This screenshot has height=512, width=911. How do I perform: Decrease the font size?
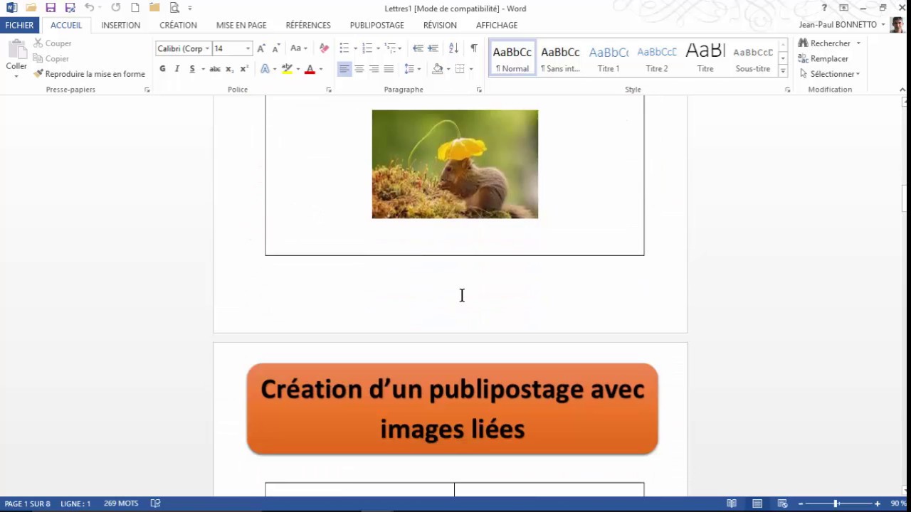point(275,48)
